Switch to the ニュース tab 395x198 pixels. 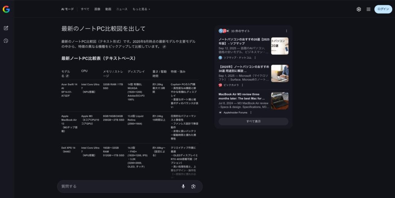[122, 9]
